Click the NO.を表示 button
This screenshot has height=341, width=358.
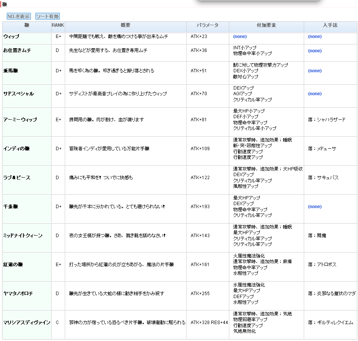point(18,17)
